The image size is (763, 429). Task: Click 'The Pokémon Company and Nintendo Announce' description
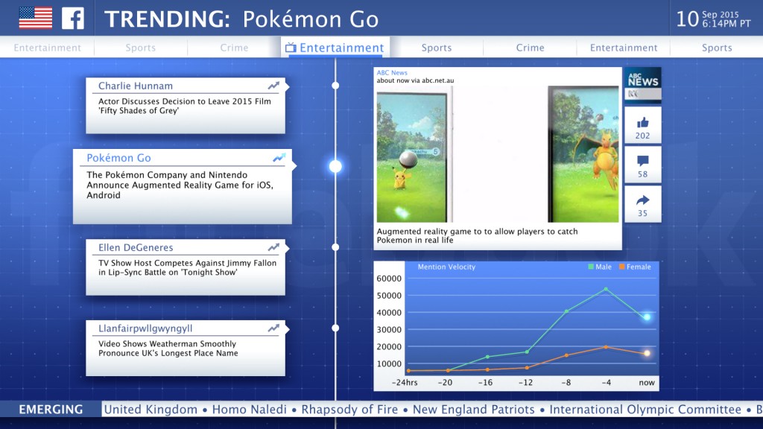(x=180, y=185)
